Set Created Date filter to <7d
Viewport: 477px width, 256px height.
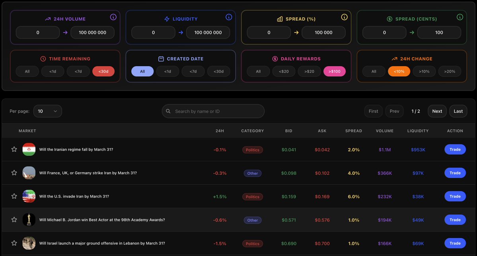193,71
